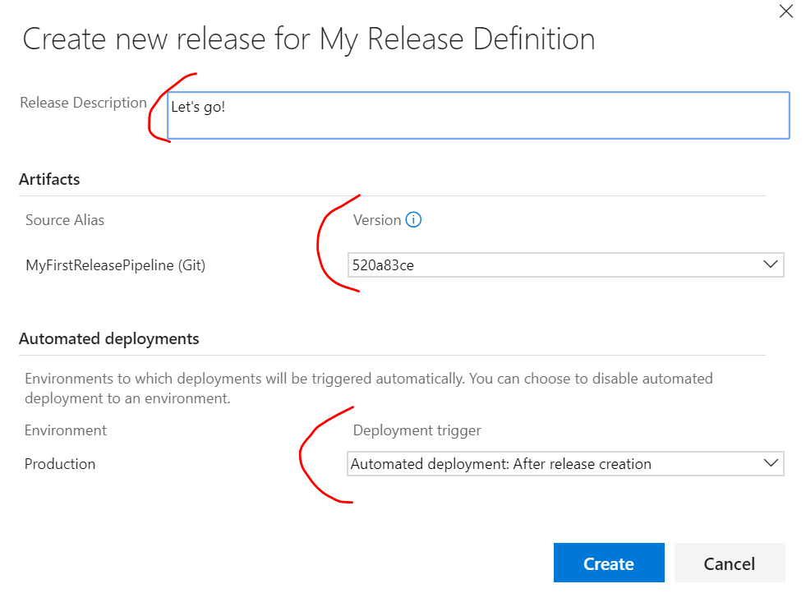The image size is (806, 593).
Task: Click the Version column label
Action: [376, 220]
